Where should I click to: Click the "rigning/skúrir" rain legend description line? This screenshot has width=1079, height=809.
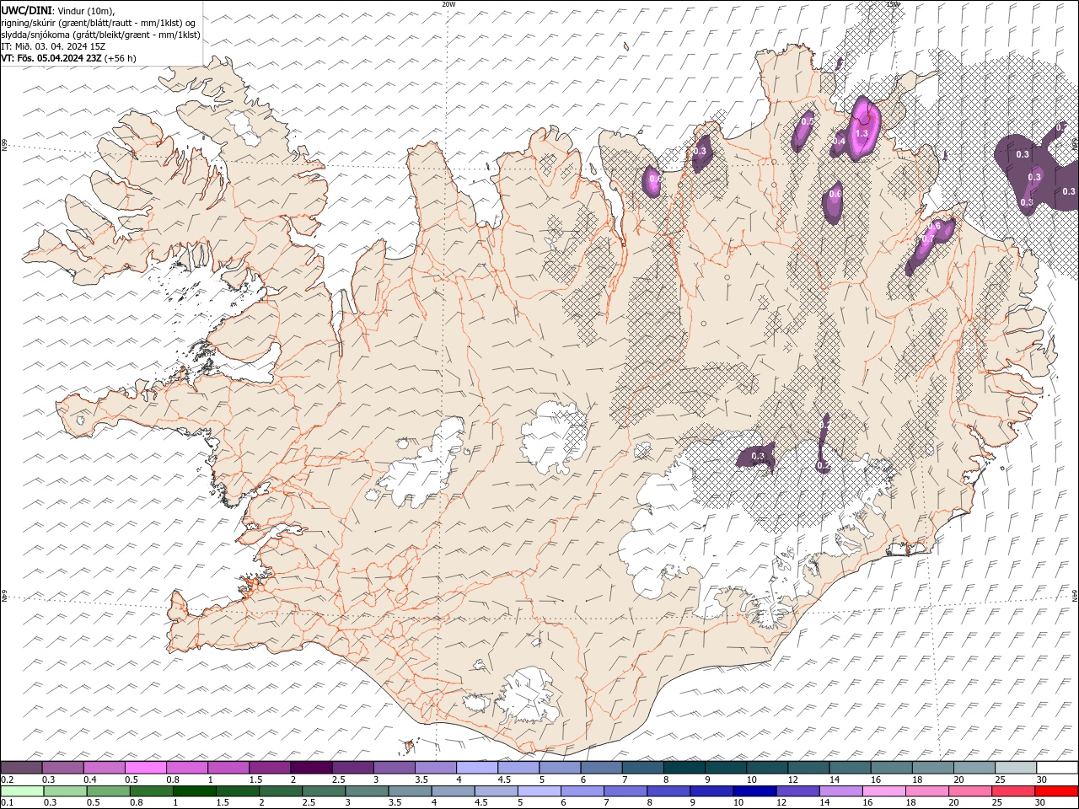[99, 23]
